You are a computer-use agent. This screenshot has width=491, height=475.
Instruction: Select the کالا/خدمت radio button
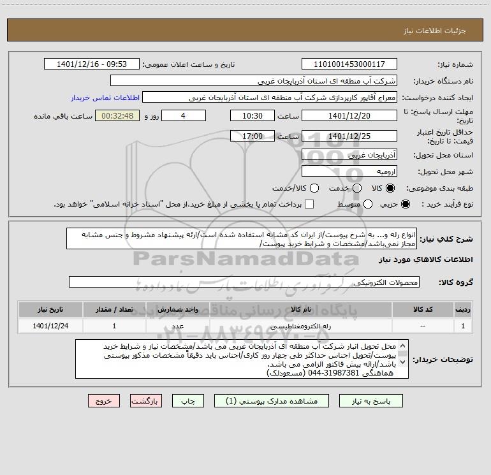click(x=314, y=188)
